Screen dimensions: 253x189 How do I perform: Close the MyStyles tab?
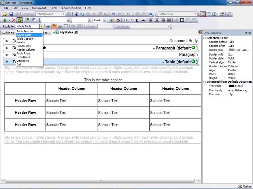pyautogui.click(x=76, y=32)
